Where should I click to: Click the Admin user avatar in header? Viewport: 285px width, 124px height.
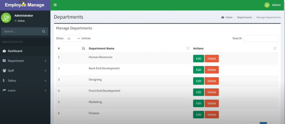pos(267,5)
